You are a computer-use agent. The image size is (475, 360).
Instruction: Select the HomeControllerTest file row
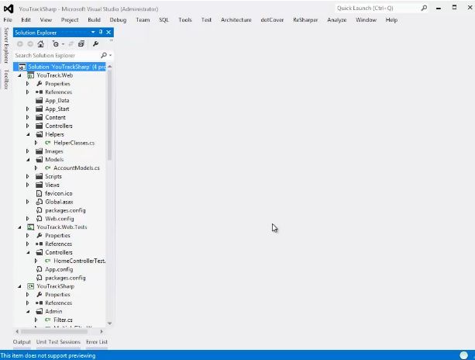[x=79, y=261]
